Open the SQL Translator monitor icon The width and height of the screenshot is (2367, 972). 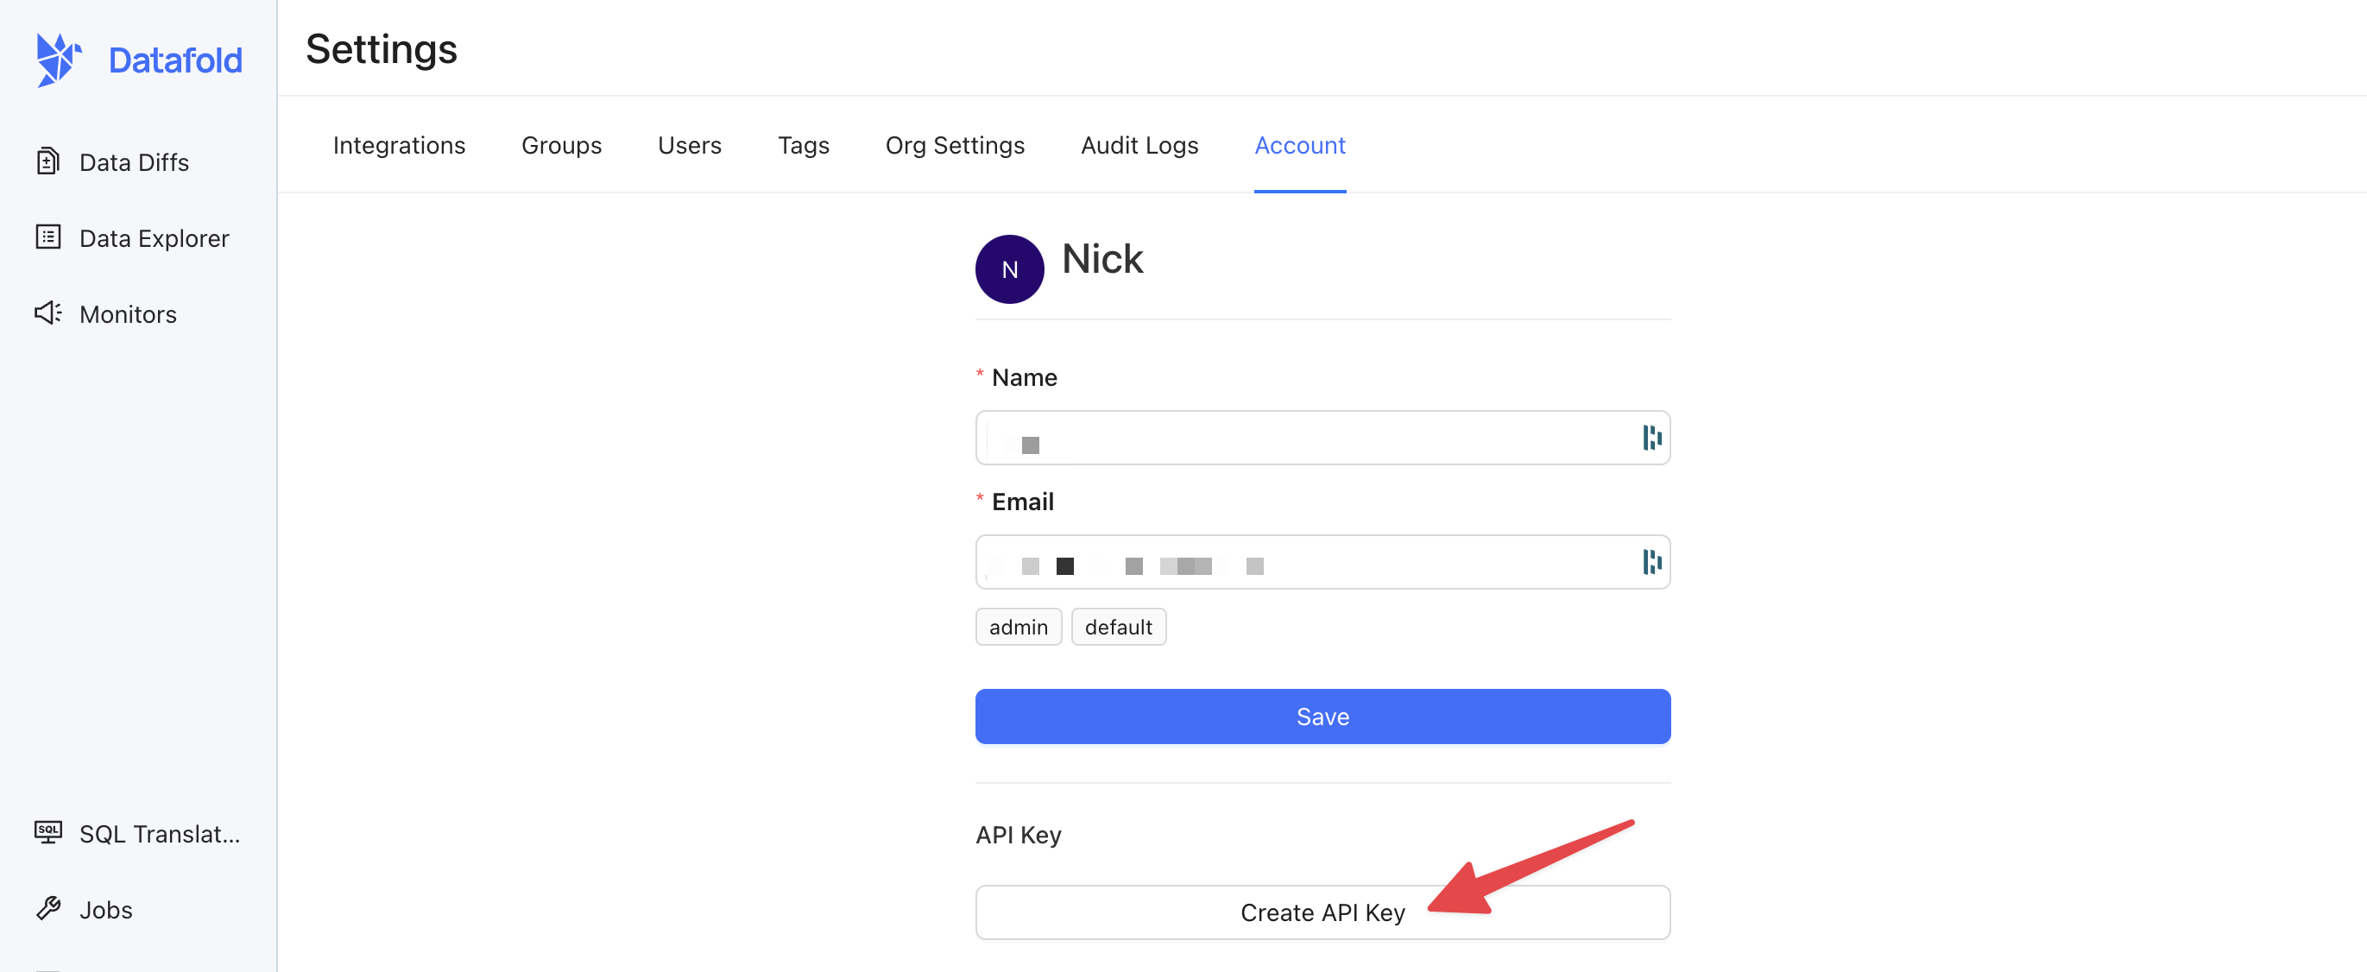(47, 832)
